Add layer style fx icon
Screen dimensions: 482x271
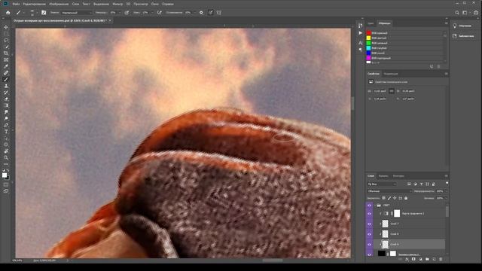click(407, 259)
